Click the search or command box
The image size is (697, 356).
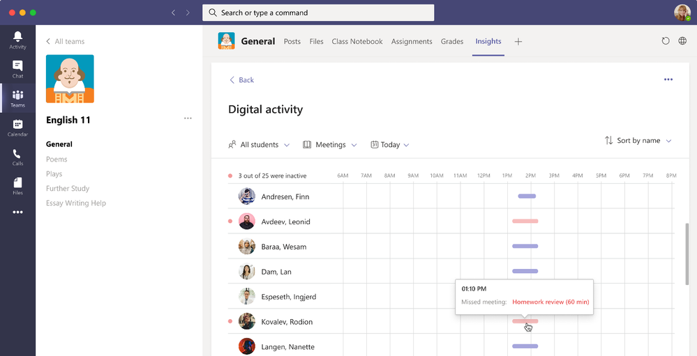point(318,13)
